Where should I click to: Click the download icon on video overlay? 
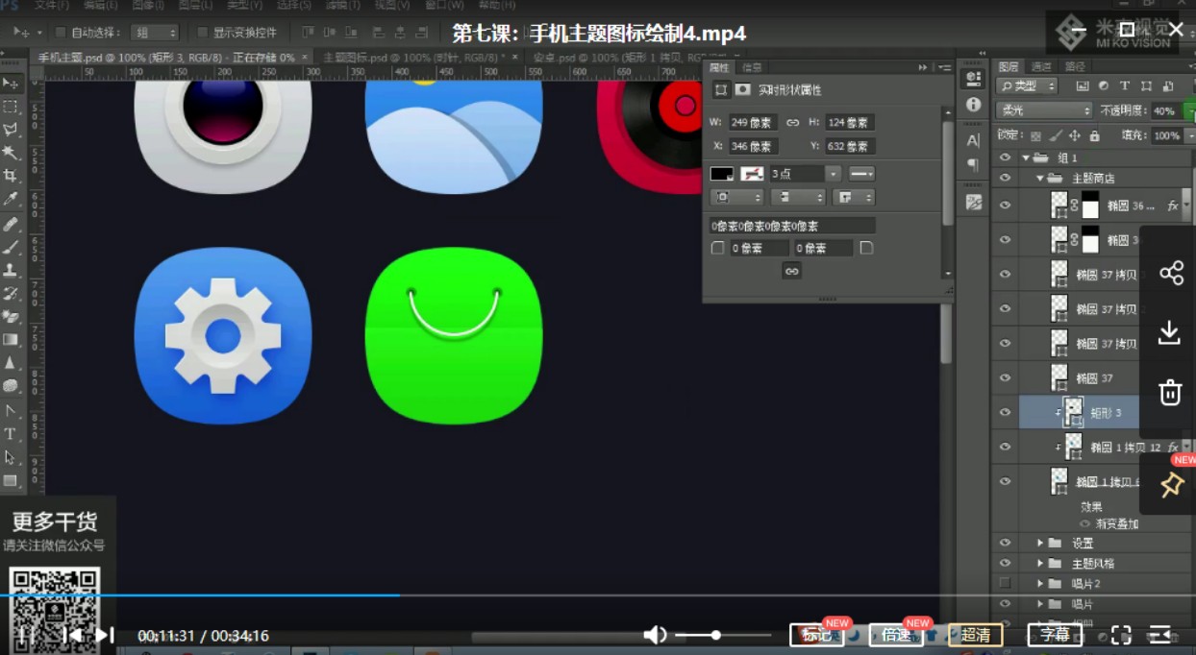1169,332
